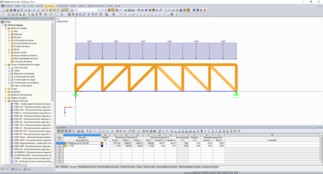This screenshot has width=323, height=174.
Task: Select Relatórios de impressão in the tree
Action: tap(21, 95)
